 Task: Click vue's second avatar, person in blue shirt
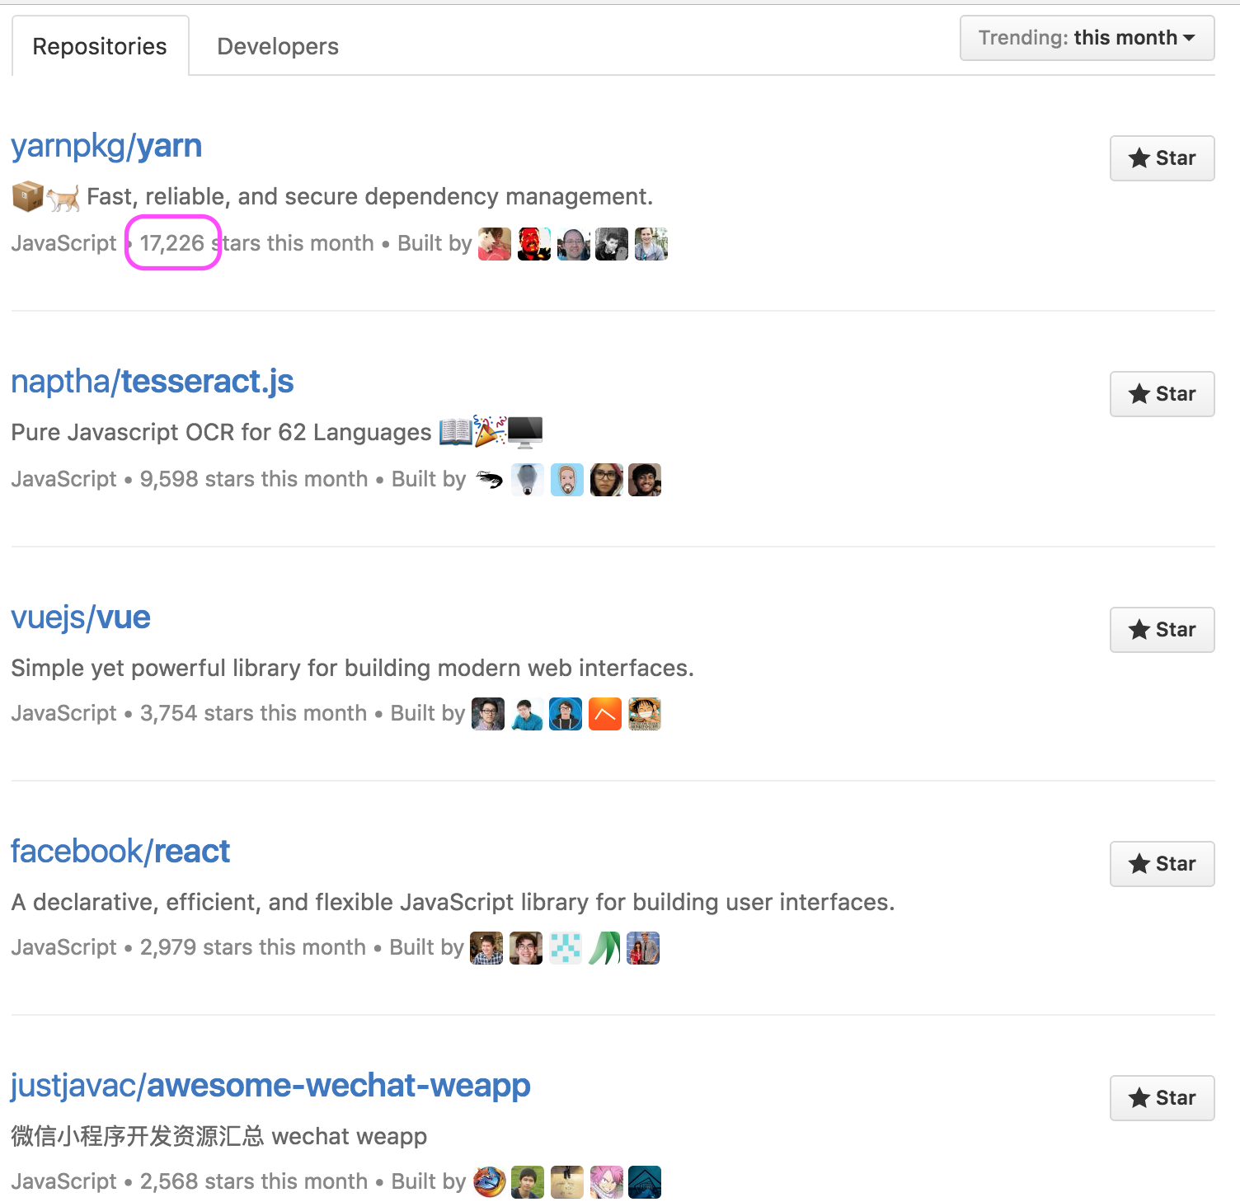click(527, 714)
